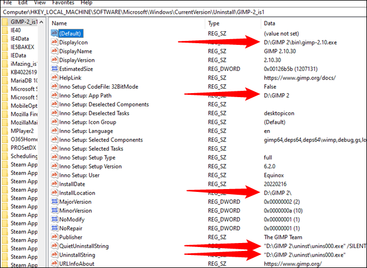Screen dimensions: 367x268
Task: Select the IE4Data key in tree
Action: pos(20,39)
